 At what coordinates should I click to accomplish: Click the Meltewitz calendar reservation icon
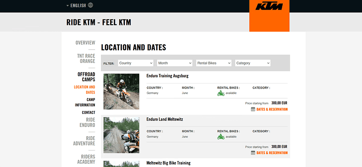(x=253, y=153)
